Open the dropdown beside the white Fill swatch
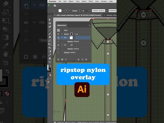 (74, 38)
